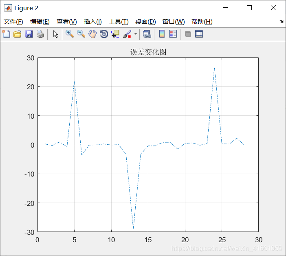
Task: Click the x-axis label 25
Action: point(222,240)
